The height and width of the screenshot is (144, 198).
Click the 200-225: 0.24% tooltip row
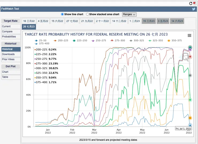pos(45,50)
